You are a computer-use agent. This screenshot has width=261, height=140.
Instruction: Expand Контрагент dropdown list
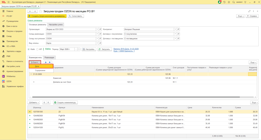click(x=175, y=29)
